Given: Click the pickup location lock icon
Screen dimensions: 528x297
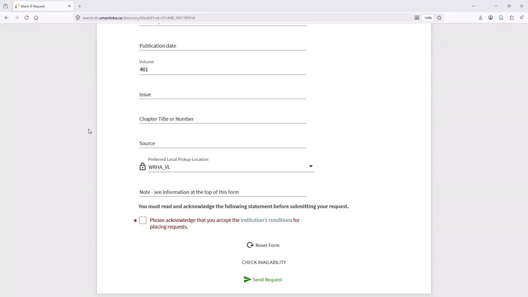Looking at the screenshot, I should pyautogui.click(x=142, y=167).
